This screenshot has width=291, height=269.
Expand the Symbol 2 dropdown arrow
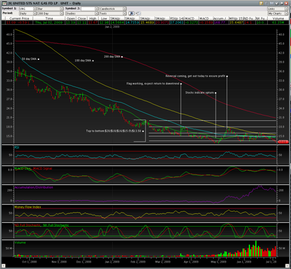click(x=96, y=9)
